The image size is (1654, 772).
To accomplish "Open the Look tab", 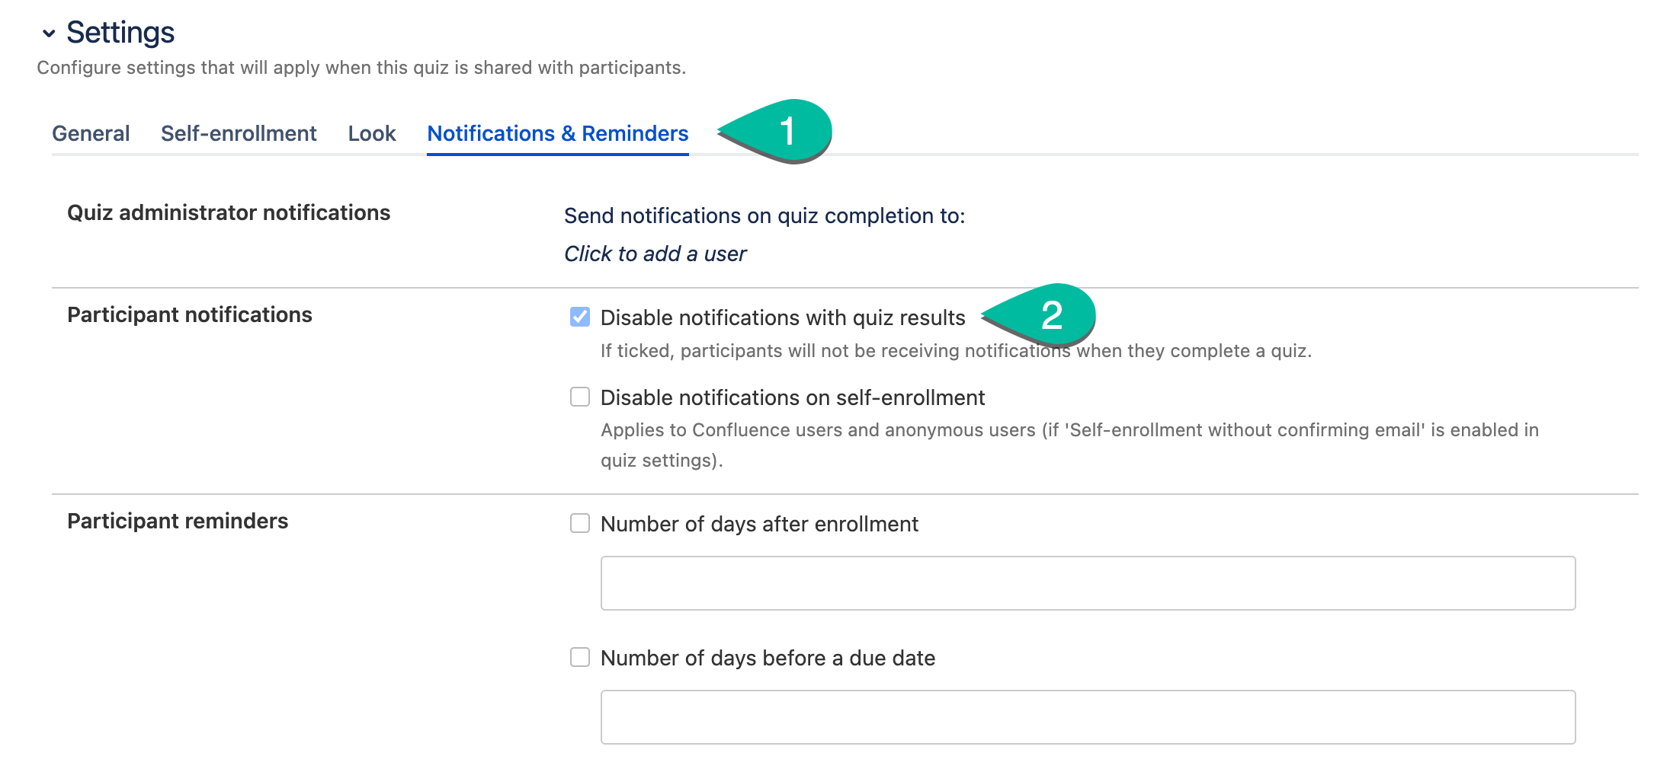I will pyautogui.click(x=372, y=134).
